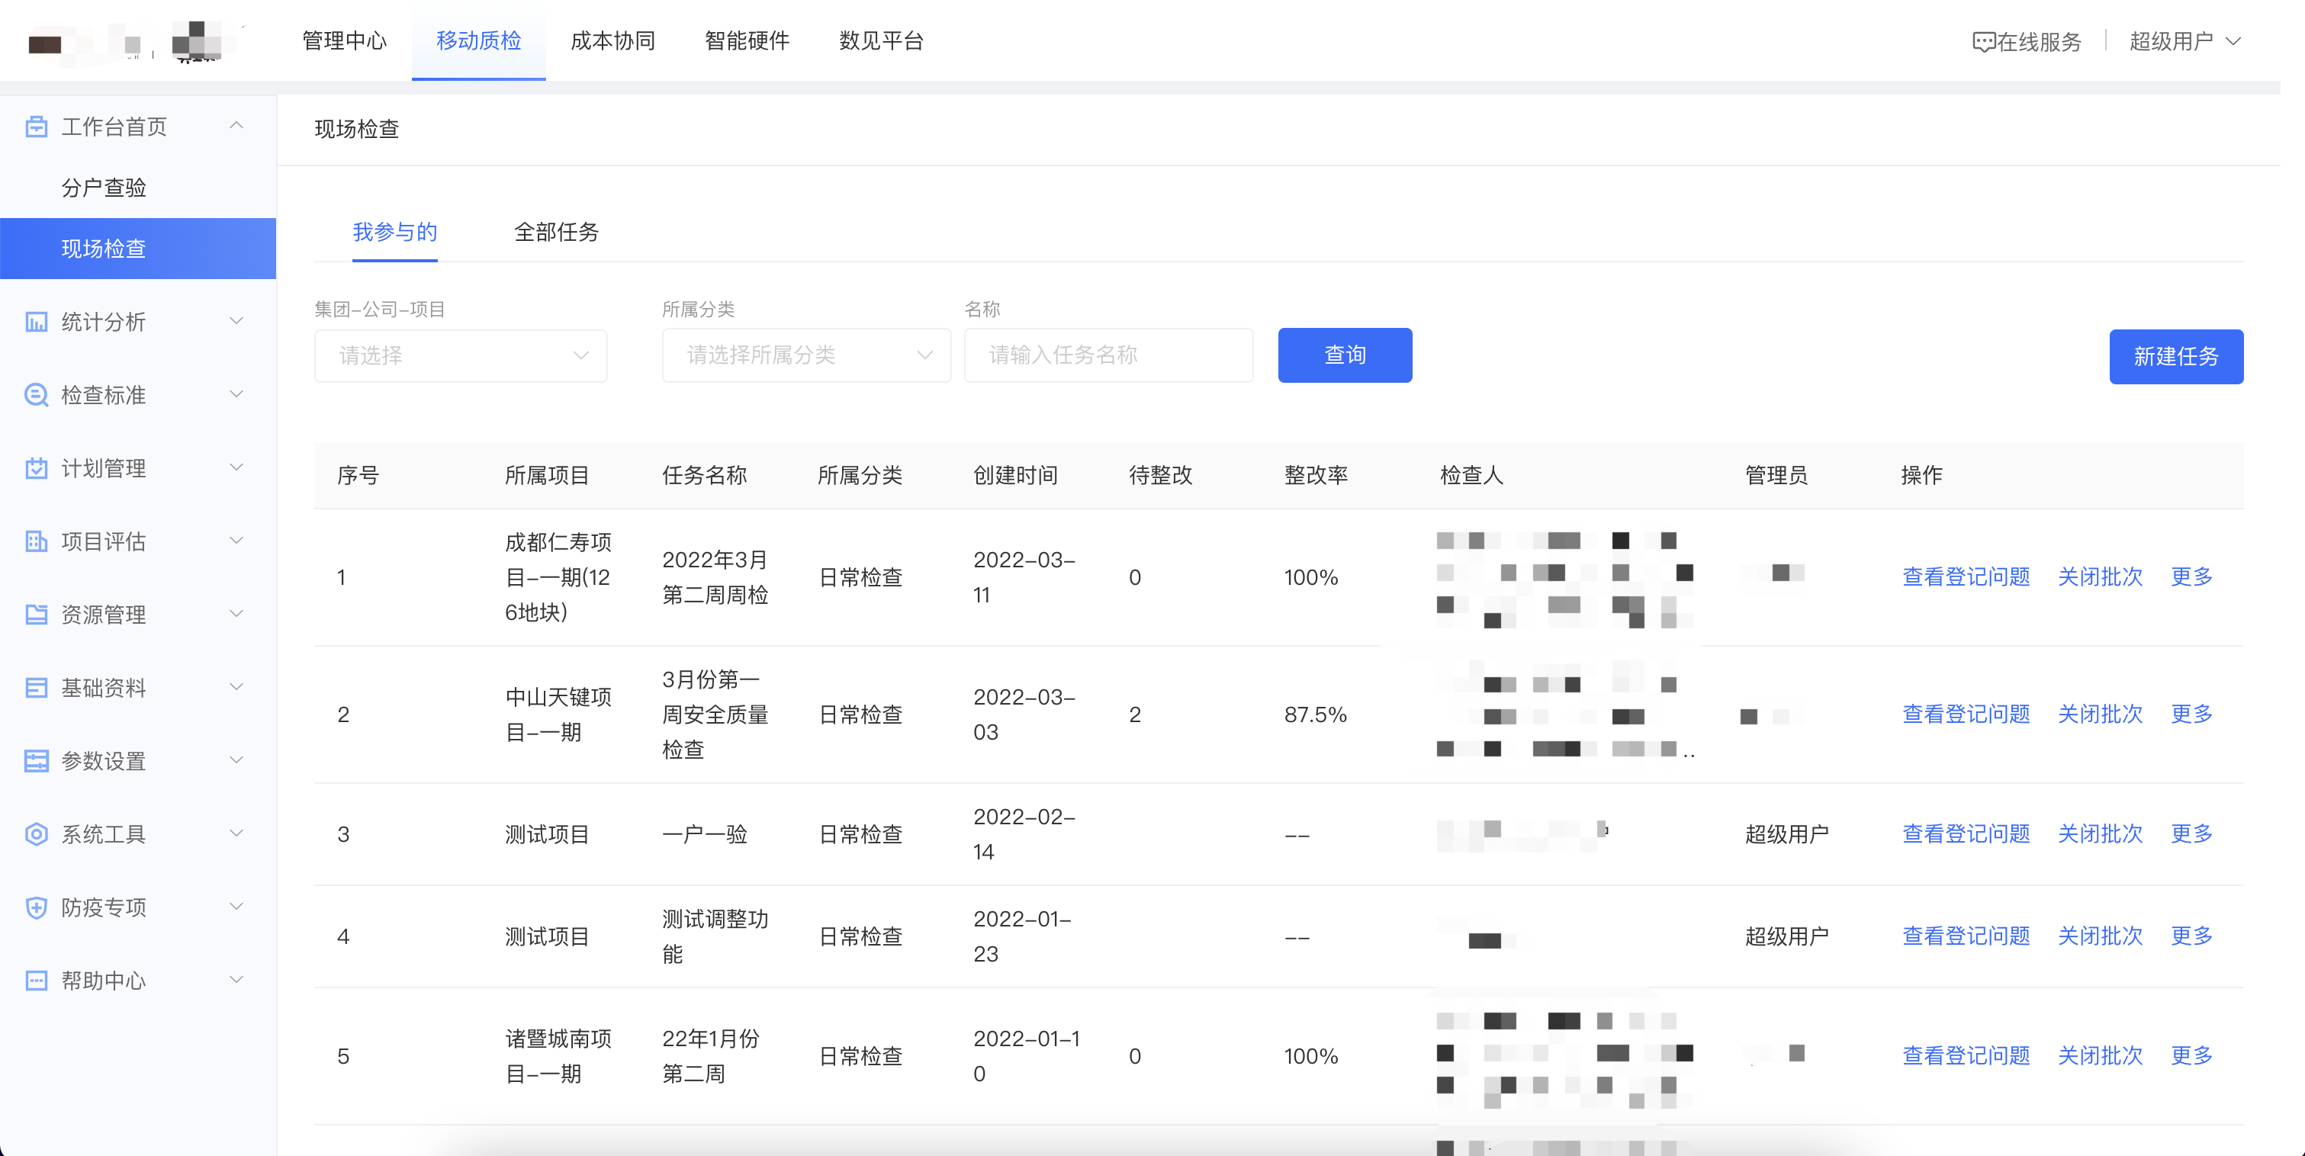Expand the 防疫专项 chevron
The width and height of the screenshot is (2305, 1156).
[236, 907]
